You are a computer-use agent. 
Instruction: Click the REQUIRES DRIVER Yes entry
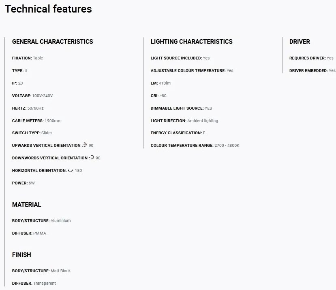311,58
